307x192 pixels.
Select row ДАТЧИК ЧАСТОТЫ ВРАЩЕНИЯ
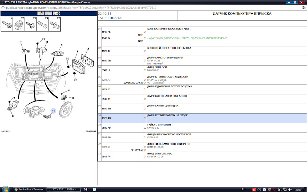coord(202,60)
